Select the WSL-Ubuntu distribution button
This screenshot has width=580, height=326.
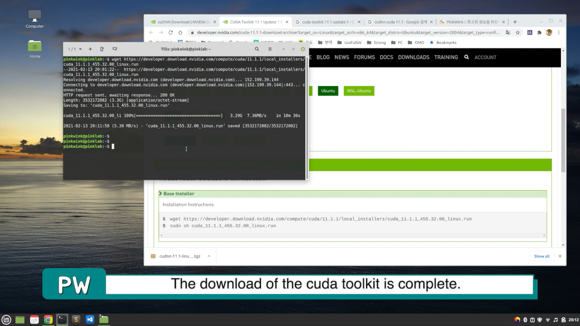pos(359,91)
